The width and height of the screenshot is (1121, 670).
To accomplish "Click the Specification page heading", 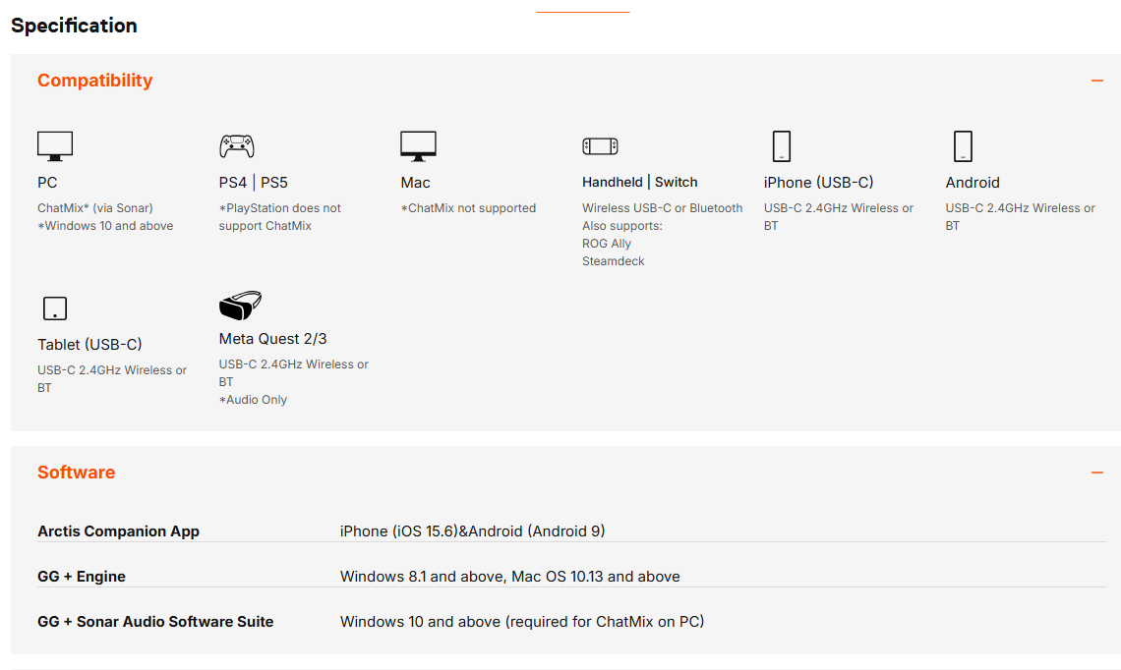I will click(75, 26).
